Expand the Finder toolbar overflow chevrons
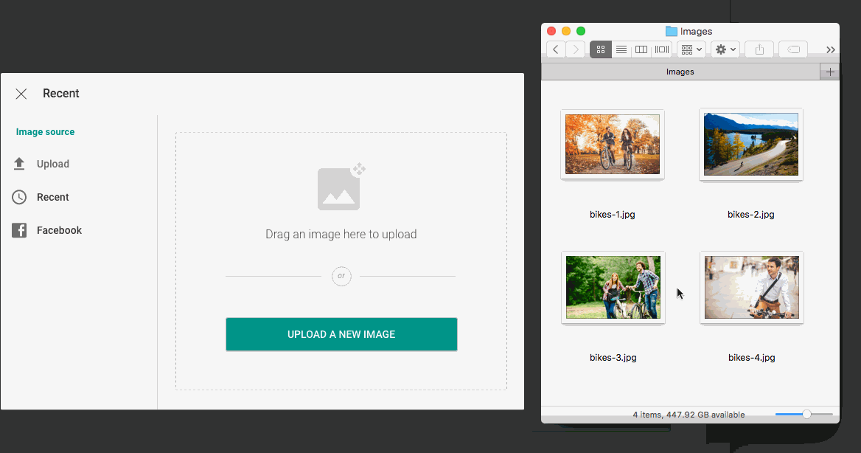This screenshot has width=861, height=453. click(831, 49)
